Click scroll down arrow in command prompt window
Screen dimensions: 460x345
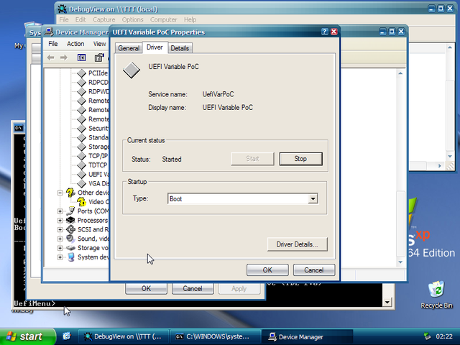pos(387,302)
